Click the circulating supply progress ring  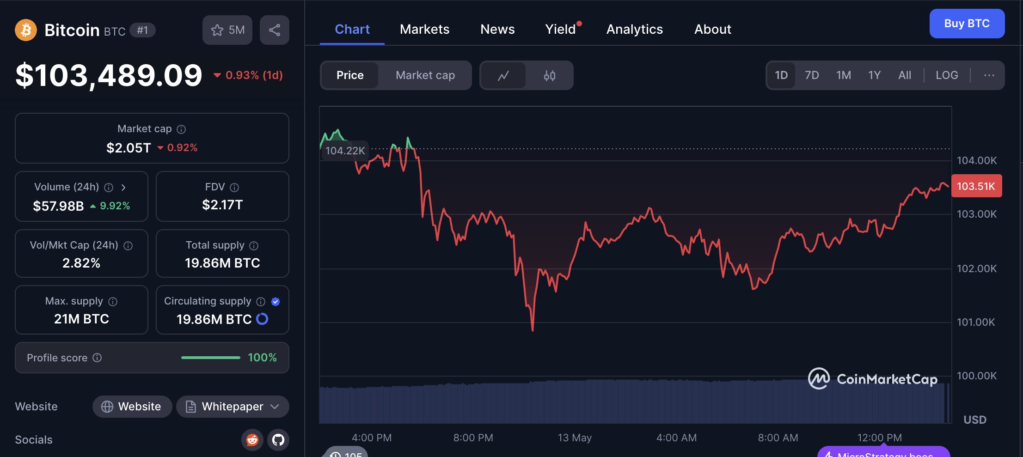(x=262, y=319)
